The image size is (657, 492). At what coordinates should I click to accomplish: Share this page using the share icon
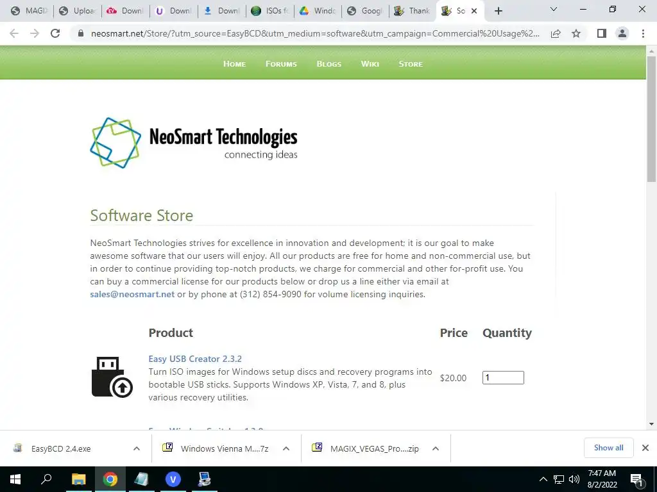click(556, 33)
